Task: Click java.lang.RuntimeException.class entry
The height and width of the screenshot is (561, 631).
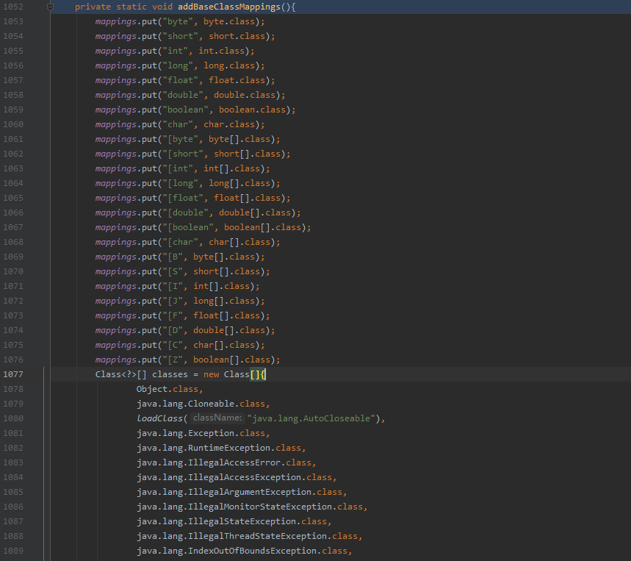Action: point(218,448)
